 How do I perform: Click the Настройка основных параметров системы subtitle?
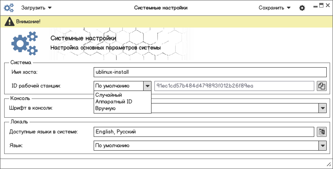pos(106,48)
